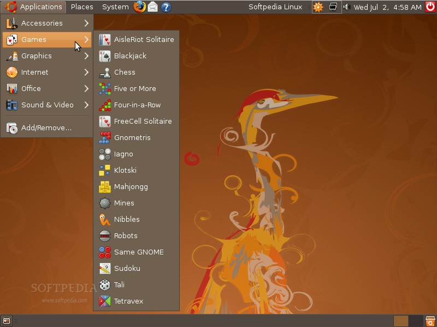
Task: Launch Chess from the Games menu
Action: point(125,72)
